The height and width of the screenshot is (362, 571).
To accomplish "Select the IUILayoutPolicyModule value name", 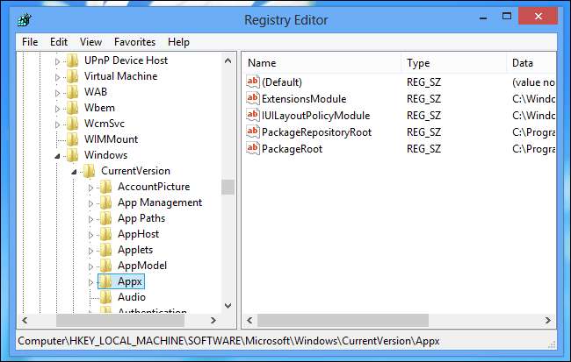I will [x=315, y=116].
